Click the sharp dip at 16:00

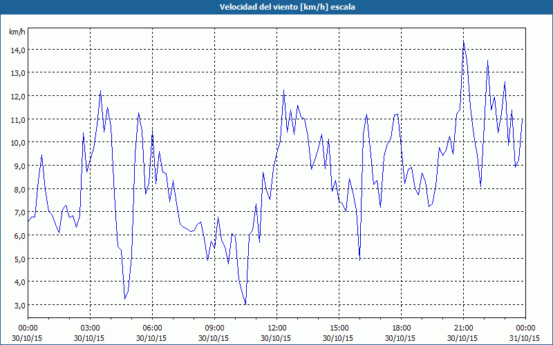(359, 260)
